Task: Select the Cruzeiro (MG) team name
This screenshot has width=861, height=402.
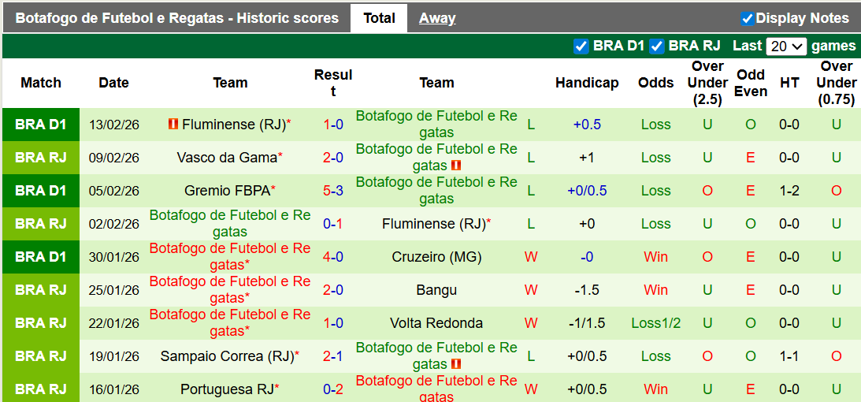Action: coord(436,257)
